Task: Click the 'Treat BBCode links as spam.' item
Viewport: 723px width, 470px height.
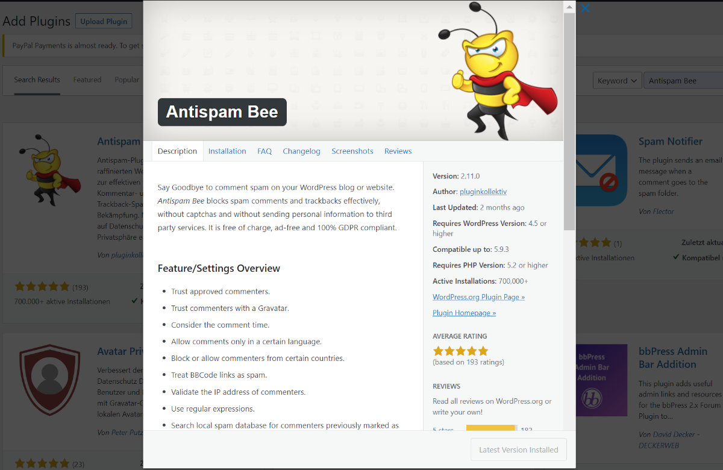Action: pos(219,375)
